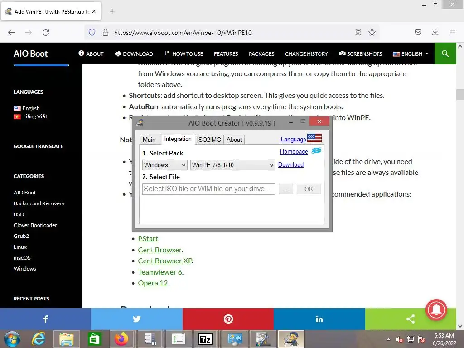Click the page vertical scrollbar thumb
464x348 pixels.
pos(460,95)
